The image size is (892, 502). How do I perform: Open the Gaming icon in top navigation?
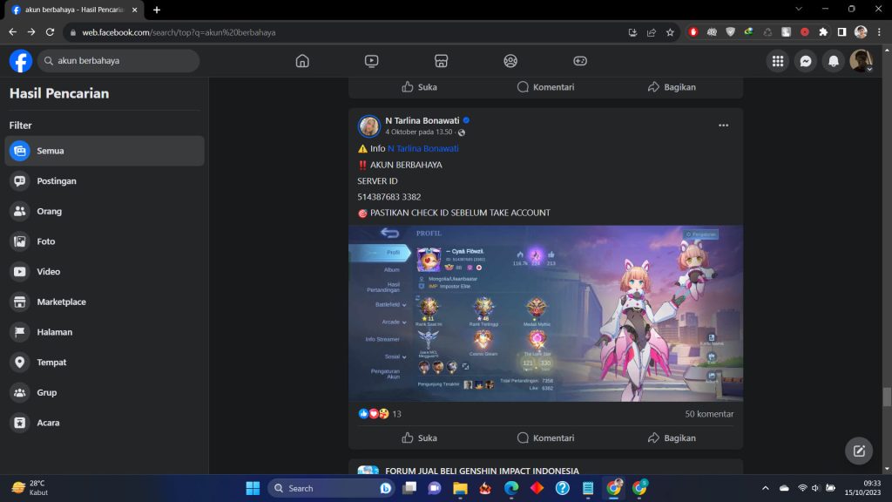pos(579,61)
